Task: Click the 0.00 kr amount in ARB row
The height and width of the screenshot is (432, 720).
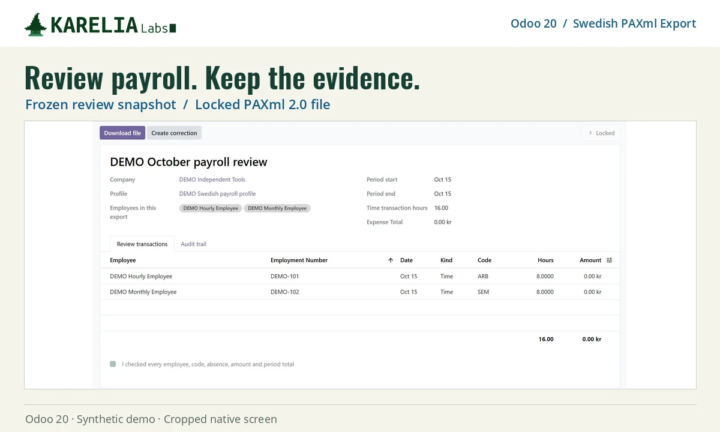Action: 592,277
